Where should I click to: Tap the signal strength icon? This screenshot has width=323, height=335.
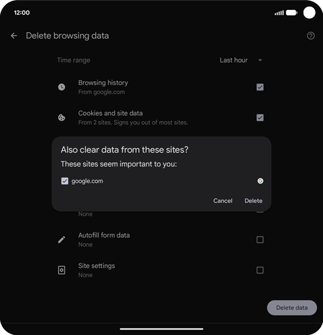click(279, 13)
